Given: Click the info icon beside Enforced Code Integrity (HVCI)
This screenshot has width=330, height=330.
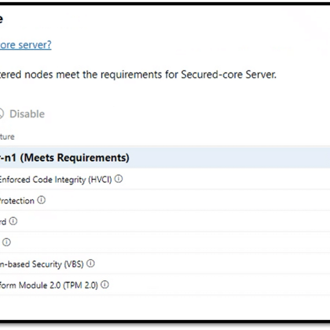Looking at the screenshot, I should pos(118,179).
